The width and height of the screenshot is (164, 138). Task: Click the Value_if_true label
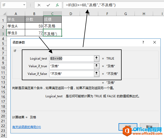click(x=38, y=66)
